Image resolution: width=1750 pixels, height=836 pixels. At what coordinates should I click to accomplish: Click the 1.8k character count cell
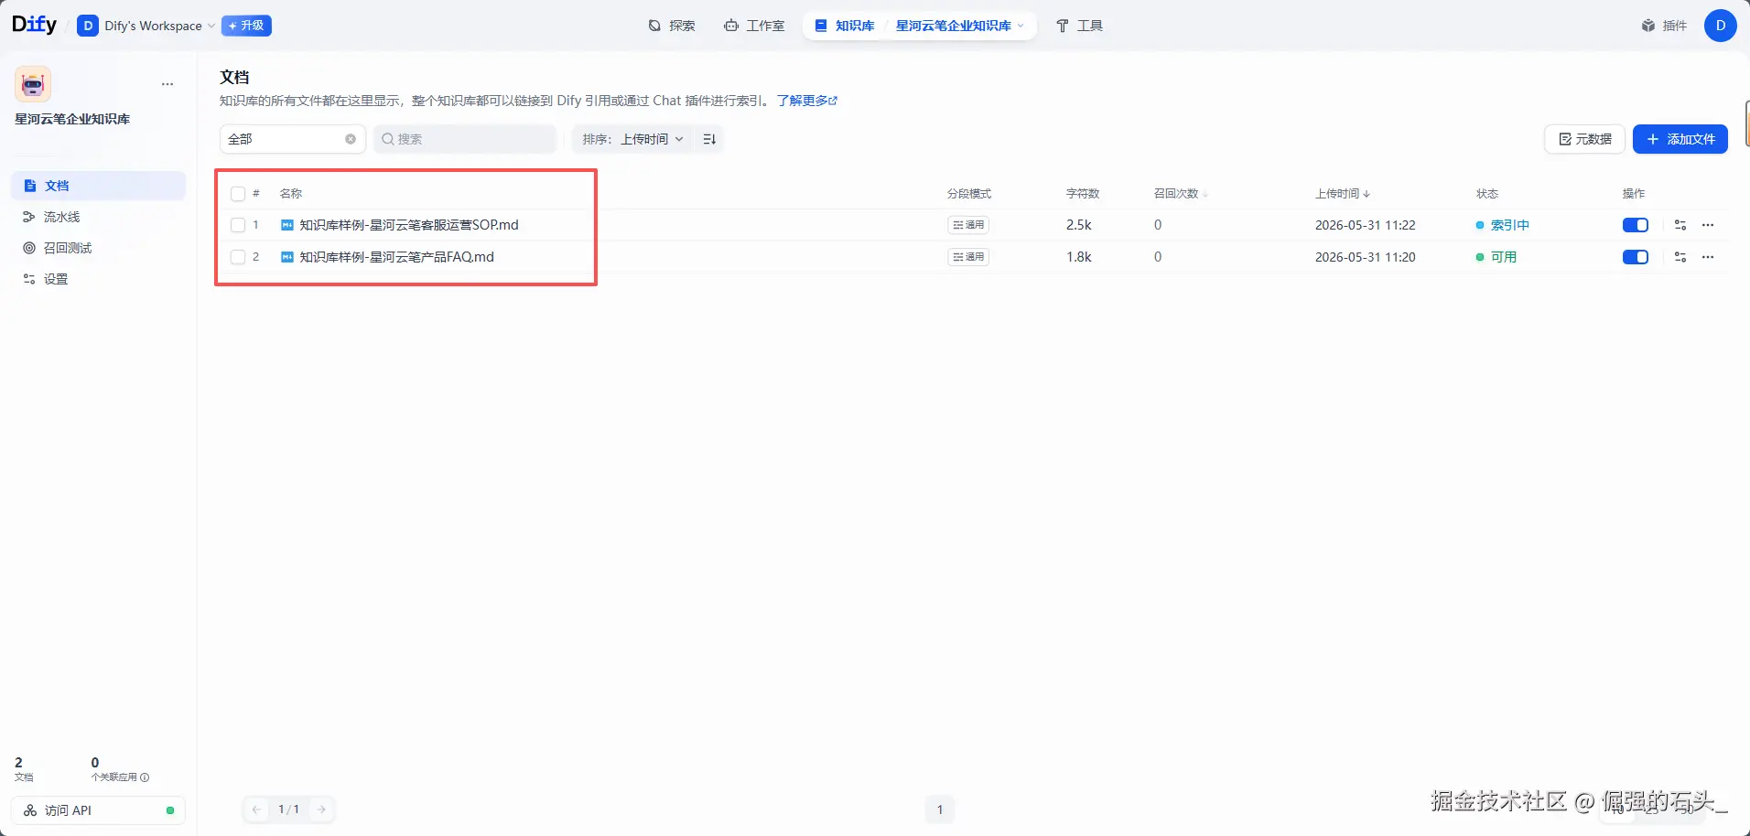coord(1079,257)
